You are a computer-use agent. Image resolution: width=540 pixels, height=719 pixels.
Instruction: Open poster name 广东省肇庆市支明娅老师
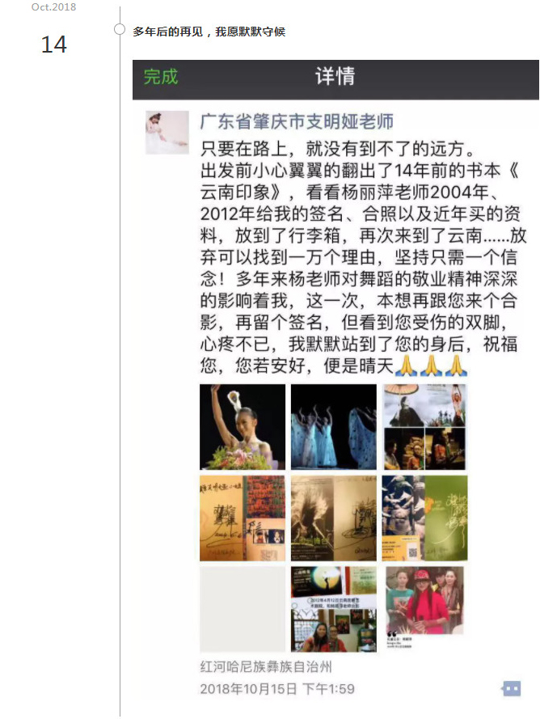coord(297,121)
